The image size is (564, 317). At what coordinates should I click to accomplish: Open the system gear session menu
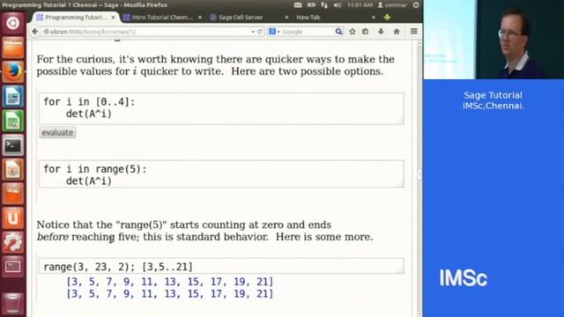click(416, 5)
